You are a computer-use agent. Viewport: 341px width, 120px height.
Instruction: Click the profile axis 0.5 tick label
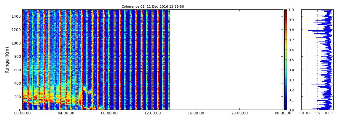[x=317, y=113]
